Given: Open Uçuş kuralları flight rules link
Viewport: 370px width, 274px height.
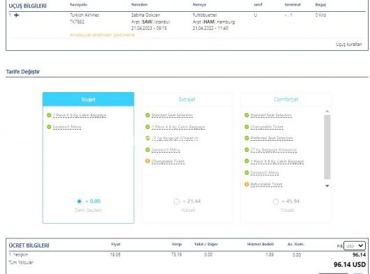Looking at the screenshot, I should tap(349, 45).
